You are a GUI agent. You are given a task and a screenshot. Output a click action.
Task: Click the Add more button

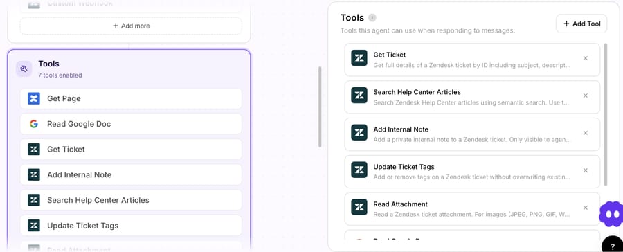131,26
